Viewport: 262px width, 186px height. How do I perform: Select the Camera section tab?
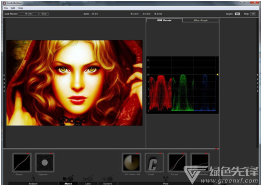108,184
